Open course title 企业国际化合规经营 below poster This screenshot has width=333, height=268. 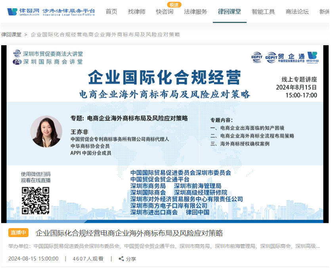pyautogui.click(x=129, y=233)
